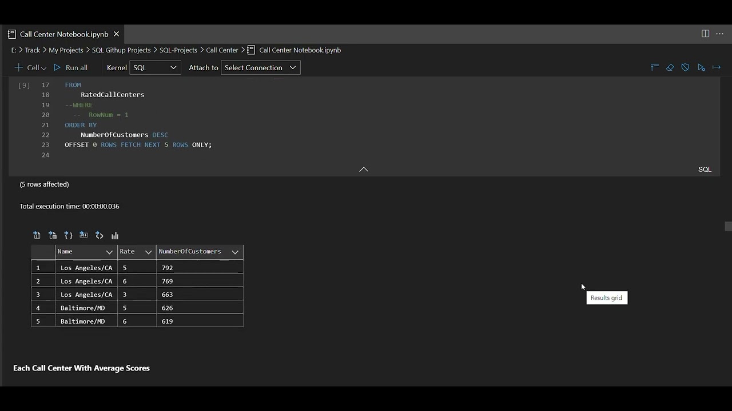Screen dimensions: 732x411
Task: Click Save As XML icon above results grid
Action: point(99,235)
